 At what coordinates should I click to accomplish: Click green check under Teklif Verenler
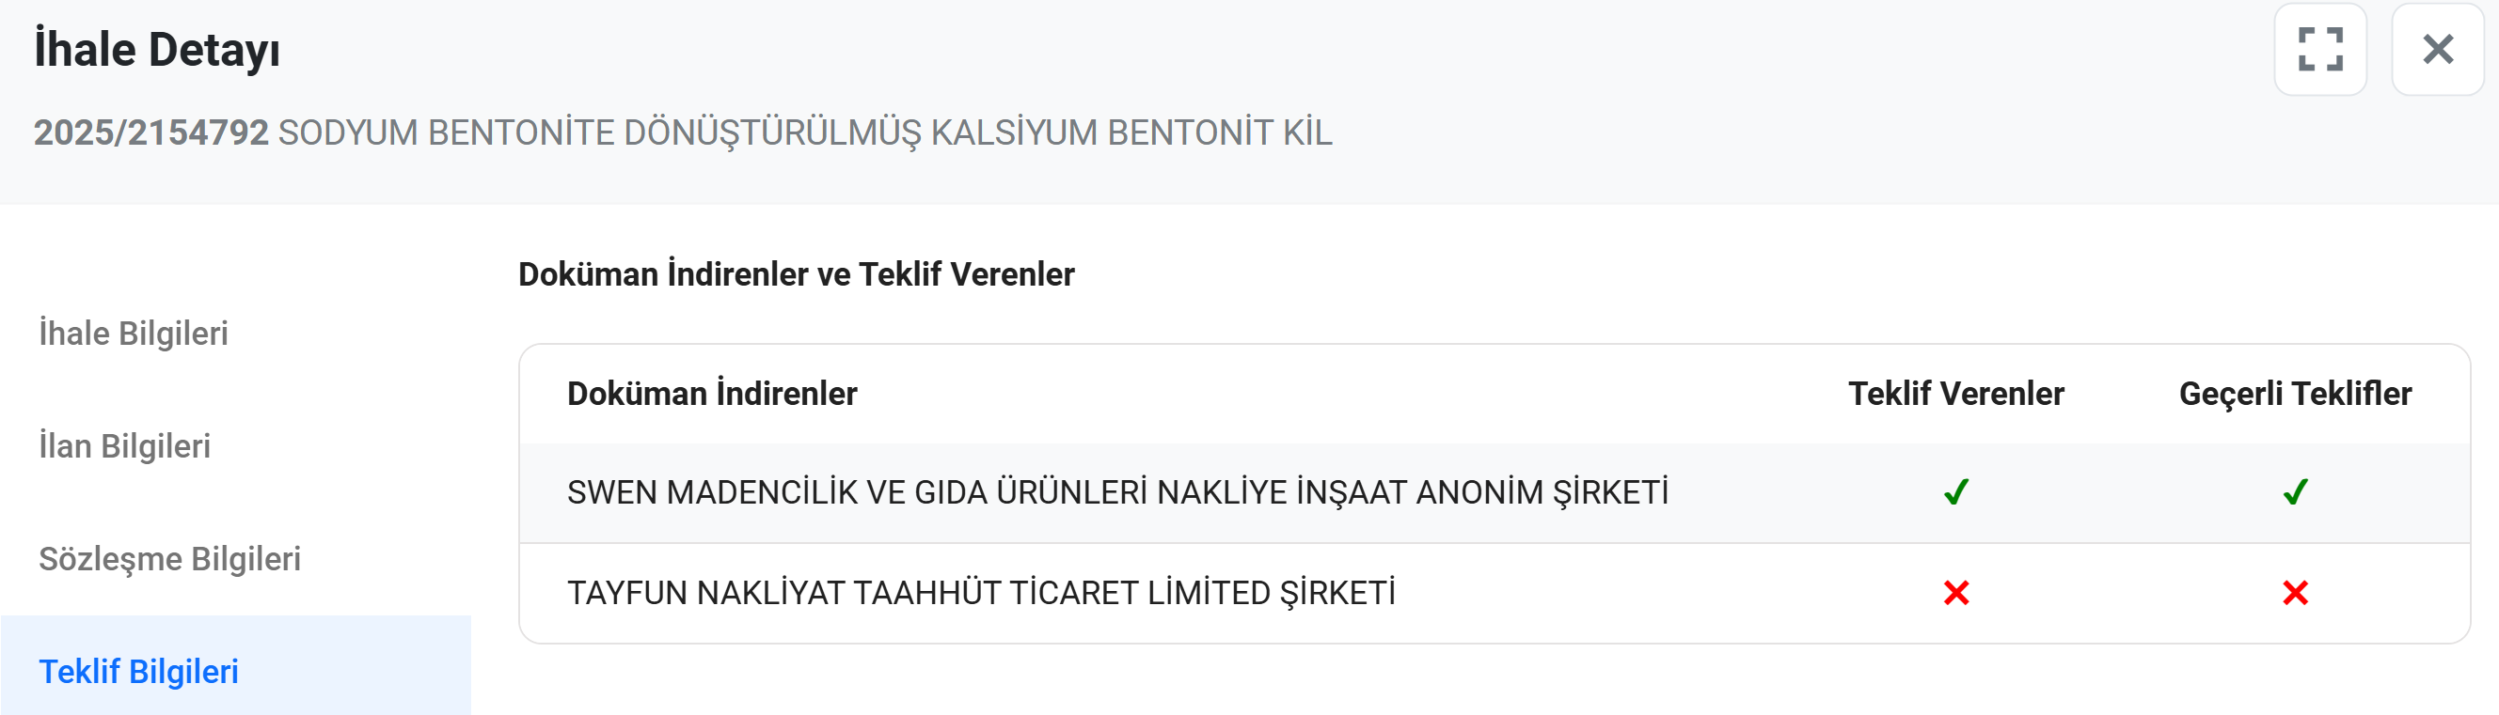pyautogui.click(x=1955, y=492)
